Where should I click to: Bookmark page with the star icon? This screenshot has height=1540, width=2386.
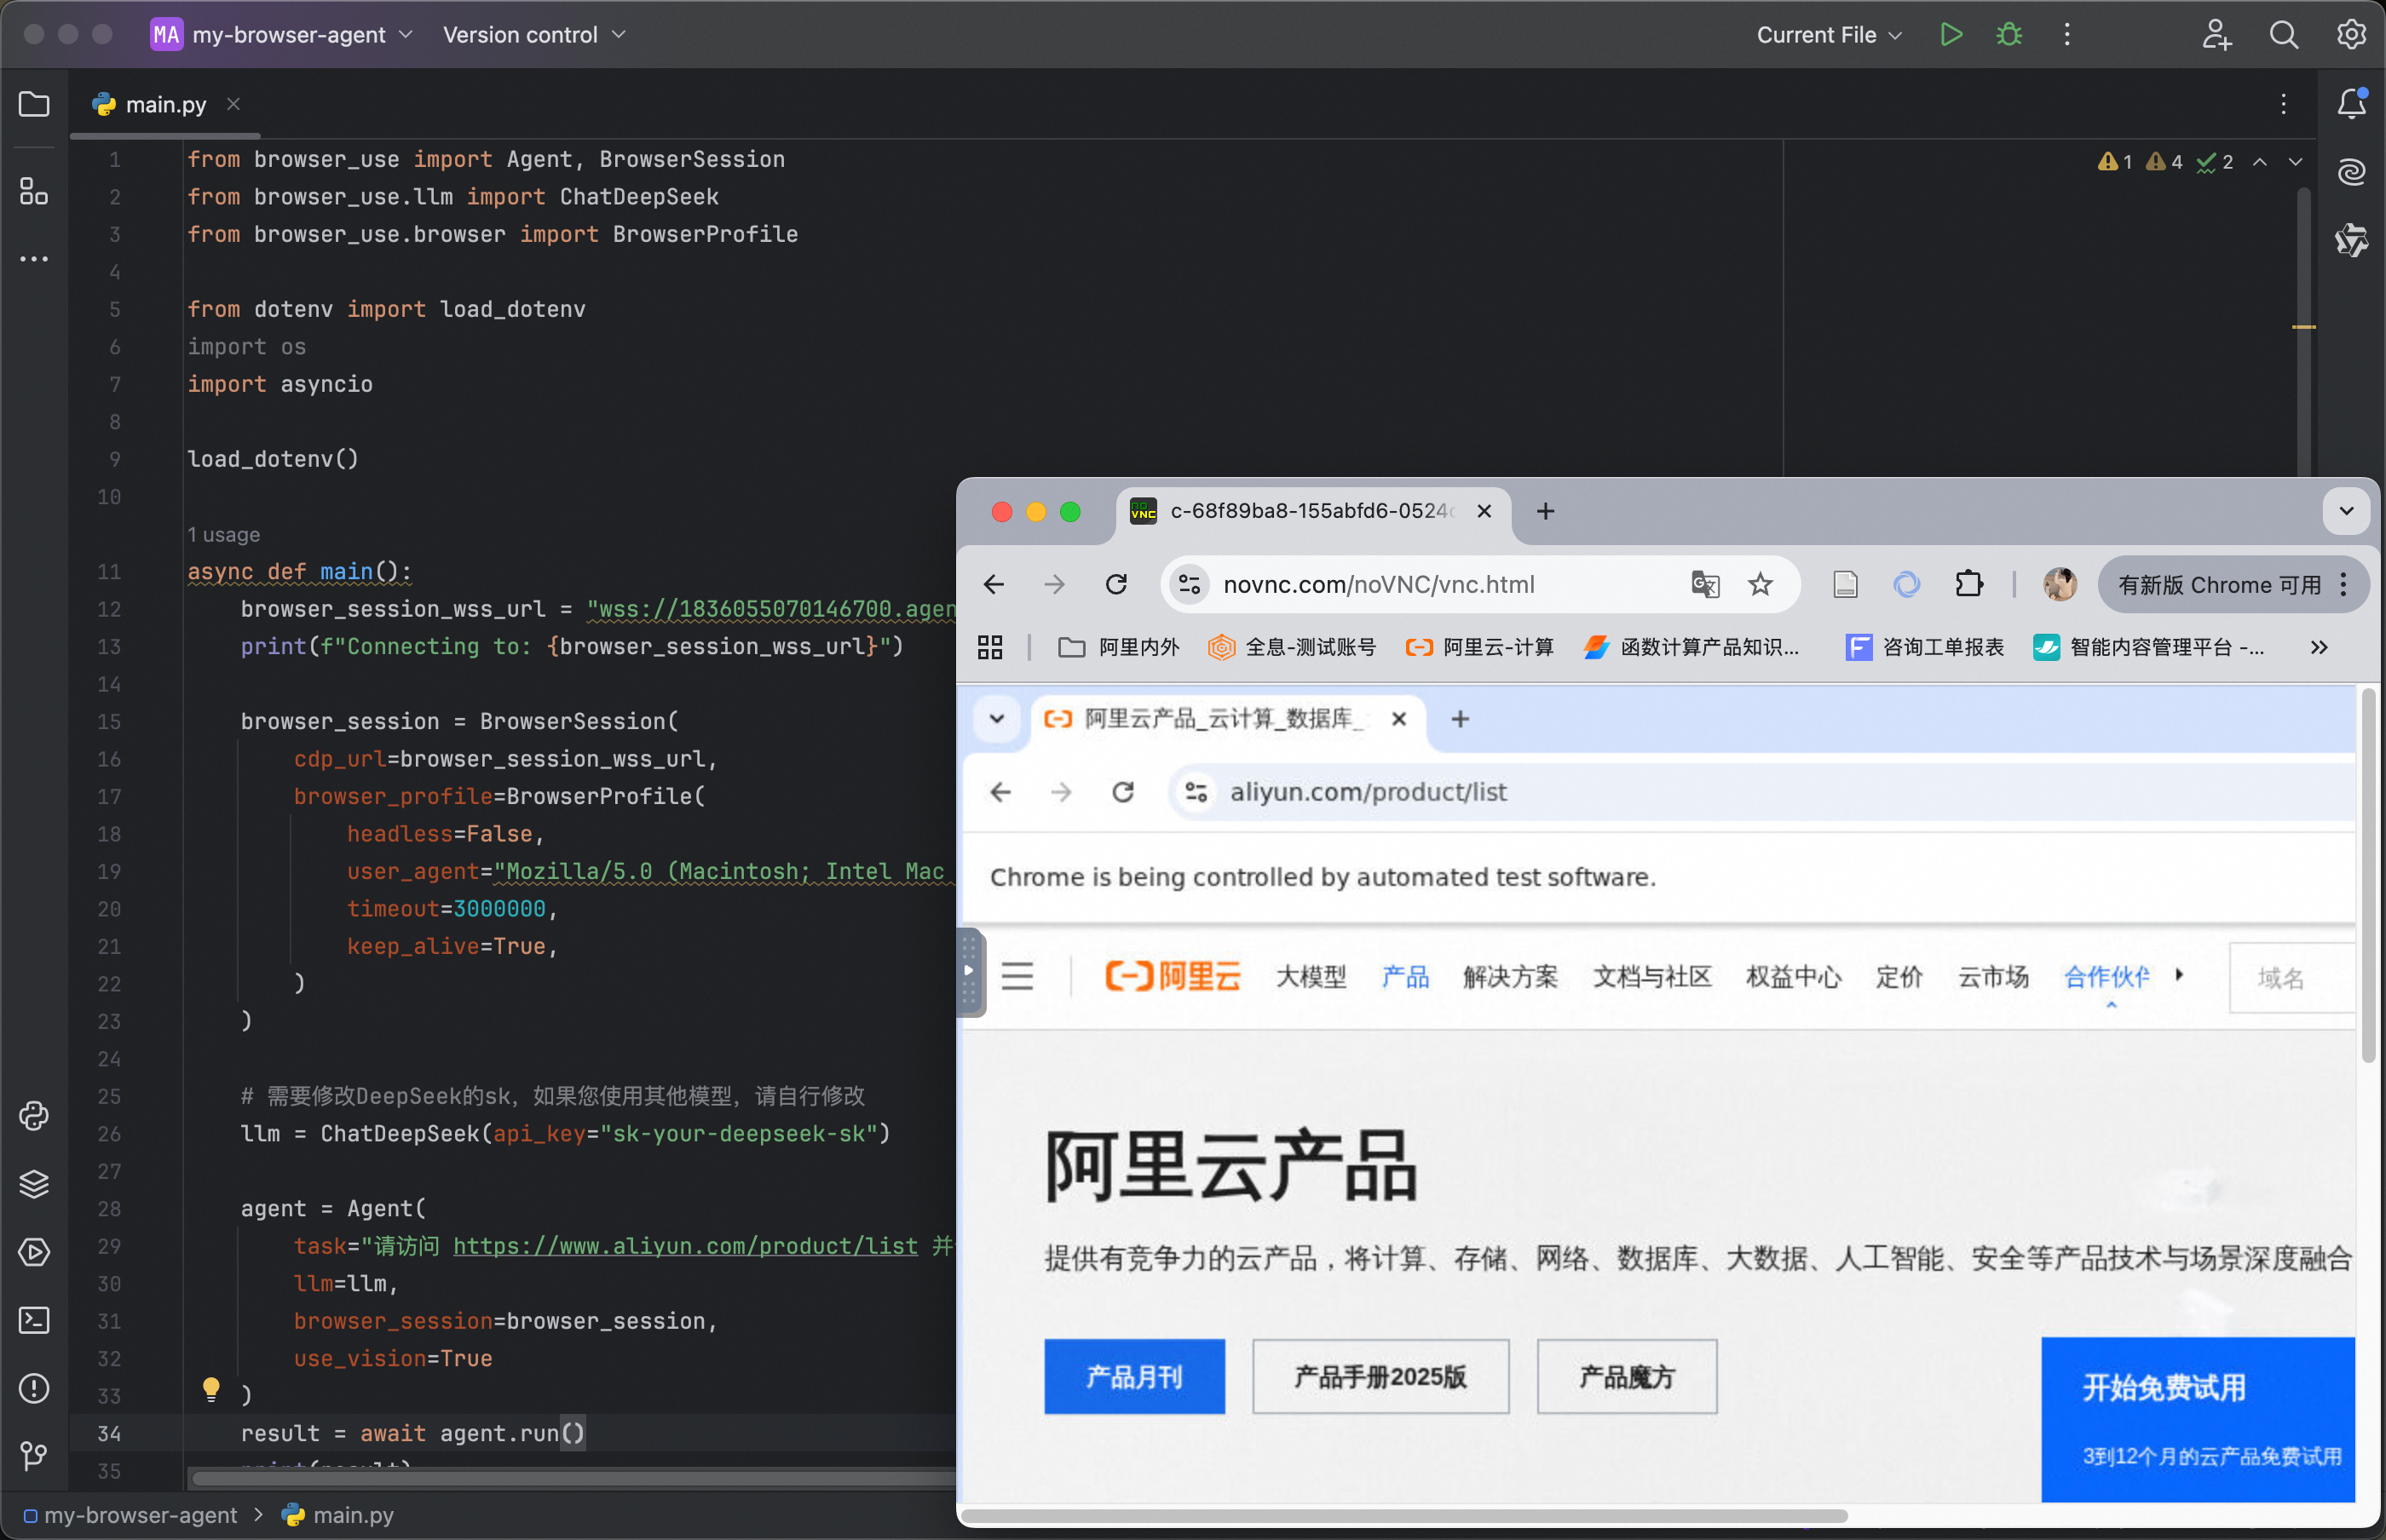1761,584
